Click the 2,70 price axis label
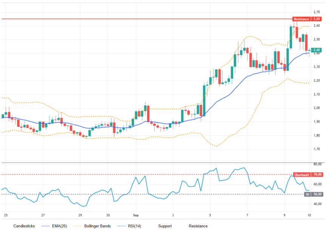The height and width of the screenshot is (234, 326). coord(317,12)
